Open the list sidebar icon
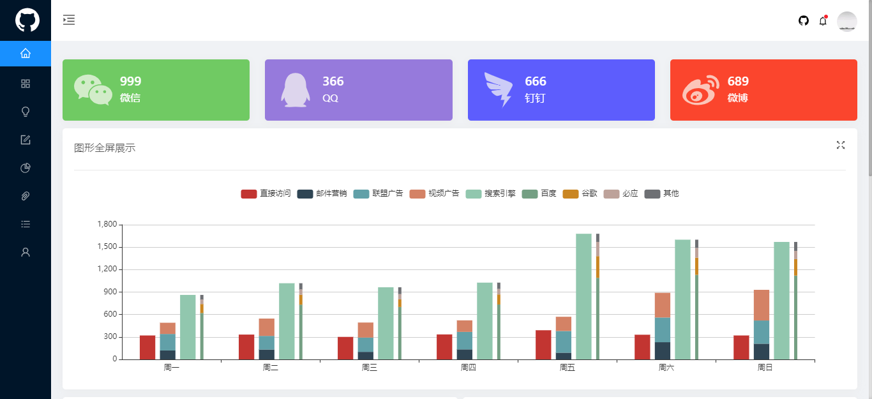The image size is (872, 399). click(26, 224)
